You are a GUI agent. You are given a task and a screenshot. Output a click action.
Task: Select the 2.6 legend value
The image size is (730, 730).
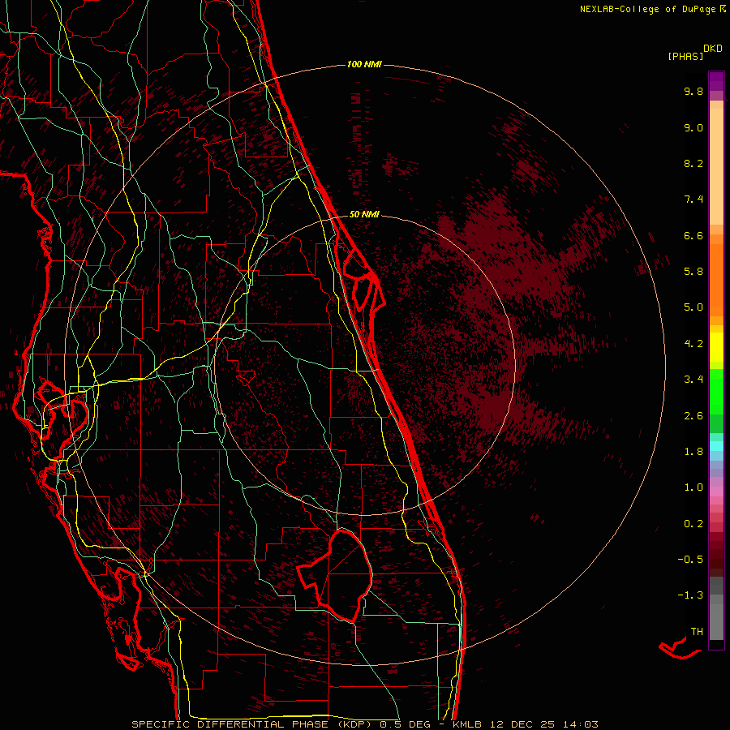(693, 416)
